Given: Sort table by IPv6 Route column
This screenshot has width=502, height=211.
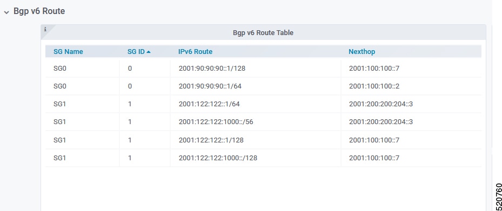Looking at the screenshot, I should [x=195, y=51].
